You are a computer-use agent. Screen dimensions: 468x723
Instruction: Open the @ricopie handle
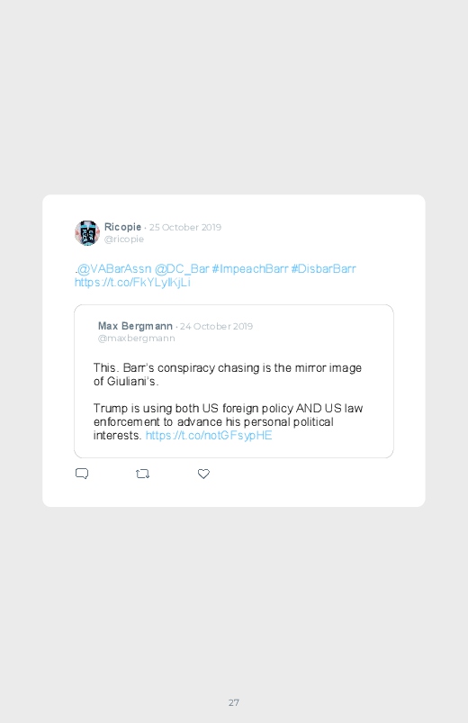click(124, 239)
